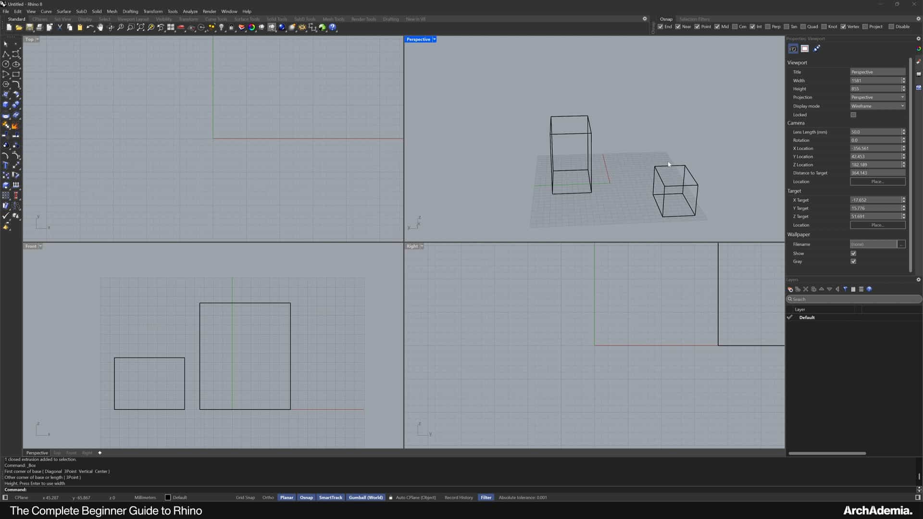Click the blue sphere Render icon
The height and width of the screenshot is (519, 923).
tap(282, 27)
